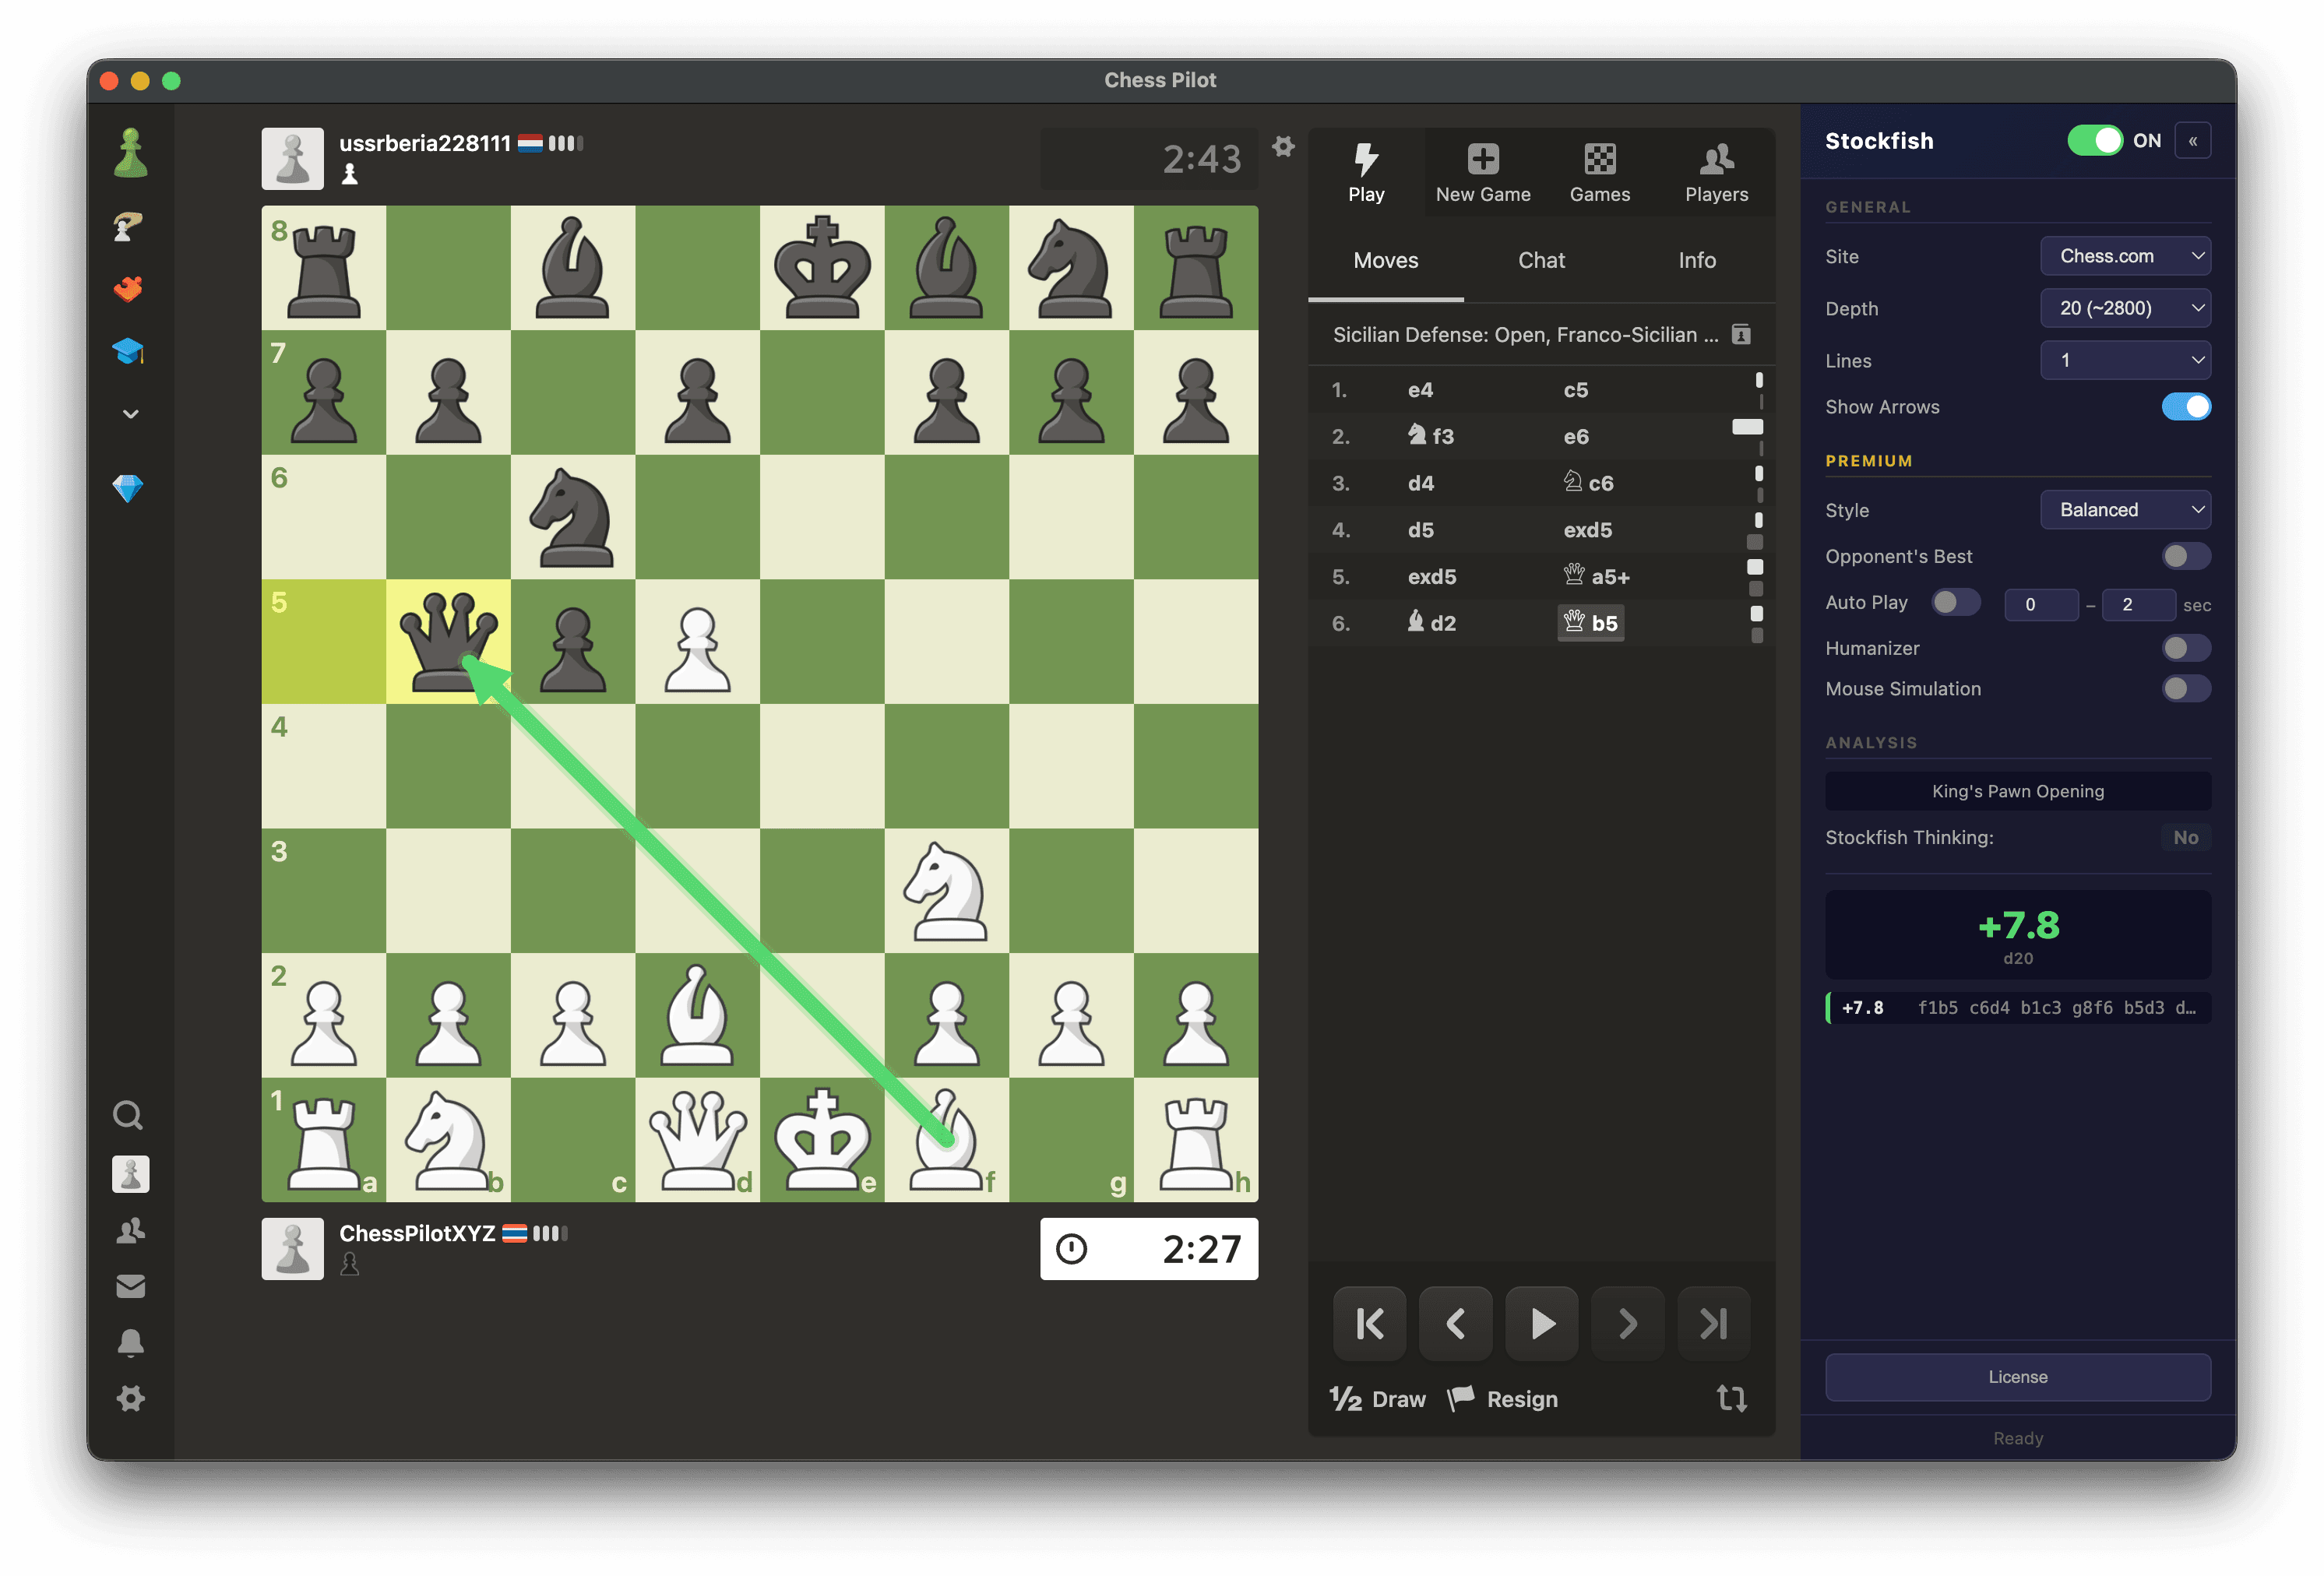Edit the Auto Play seconds field showing 2
The width and height of the screenshot is (2324, 1576).
[x=2139, y=604]
